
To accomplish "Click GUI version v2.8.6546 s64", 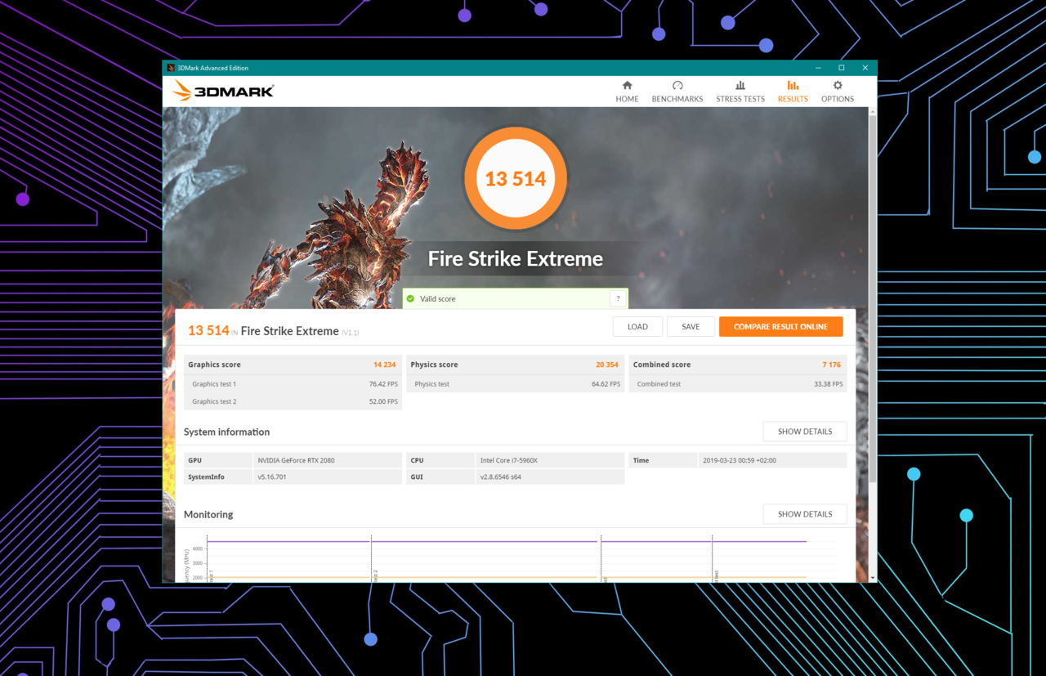I will [500, 477].
